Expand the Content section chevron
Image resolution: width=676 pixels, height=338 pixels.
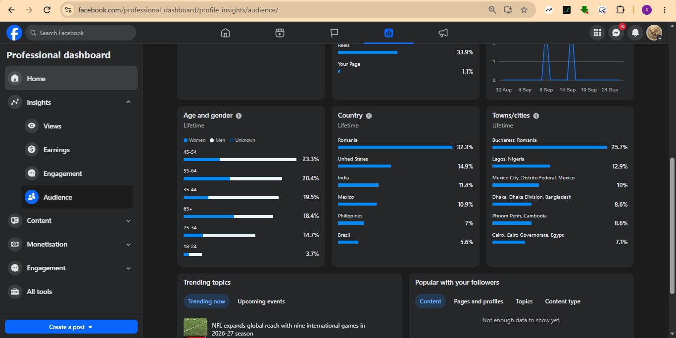(x=128, y=221)
